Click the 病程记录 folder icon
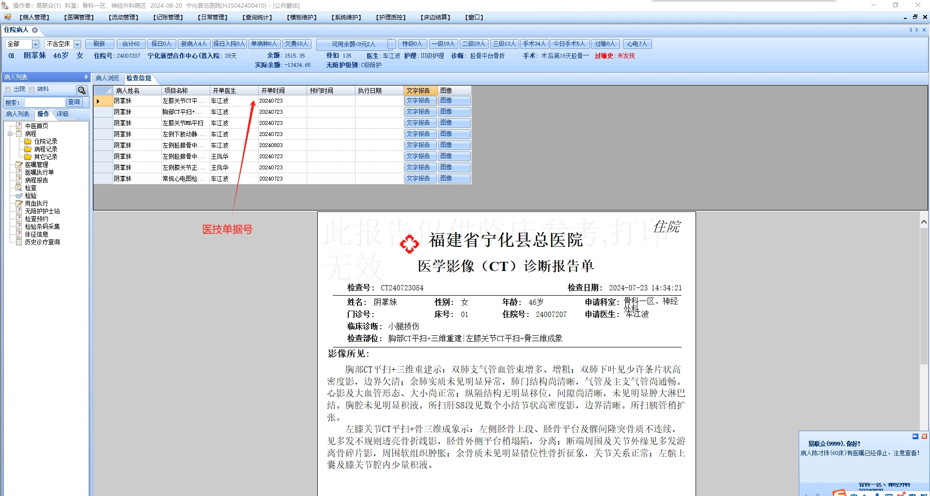Image resolution: width=930 pixels, height=496 pixels. click(x=28, y=149)
